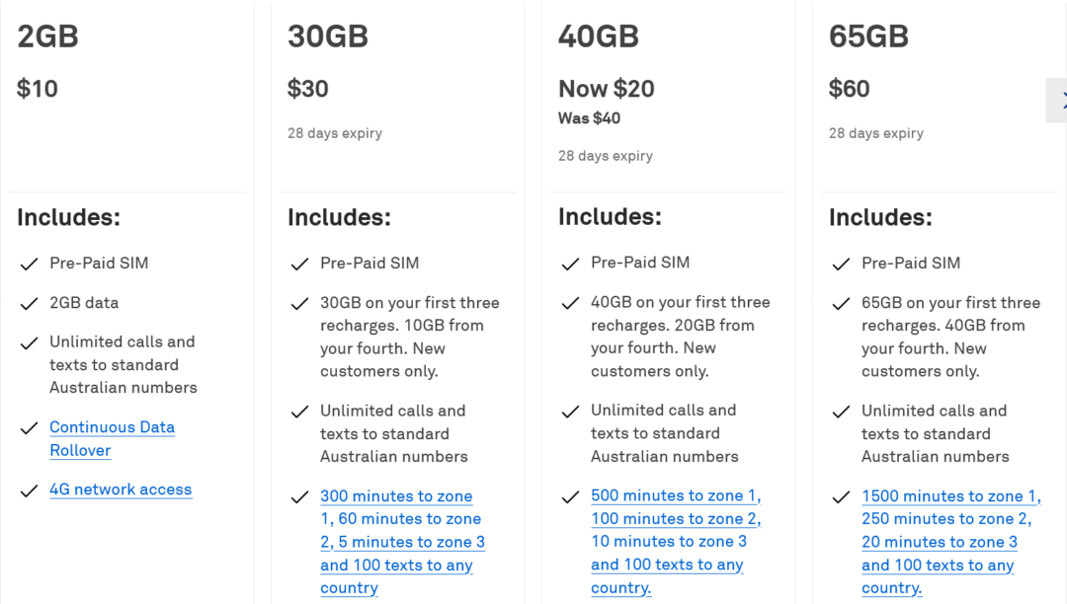The height and width of the screenshot is (604, 1067).
Task: Click the checkmark beside 65GB plan's international minutes
Action: [x=841, y=497]
